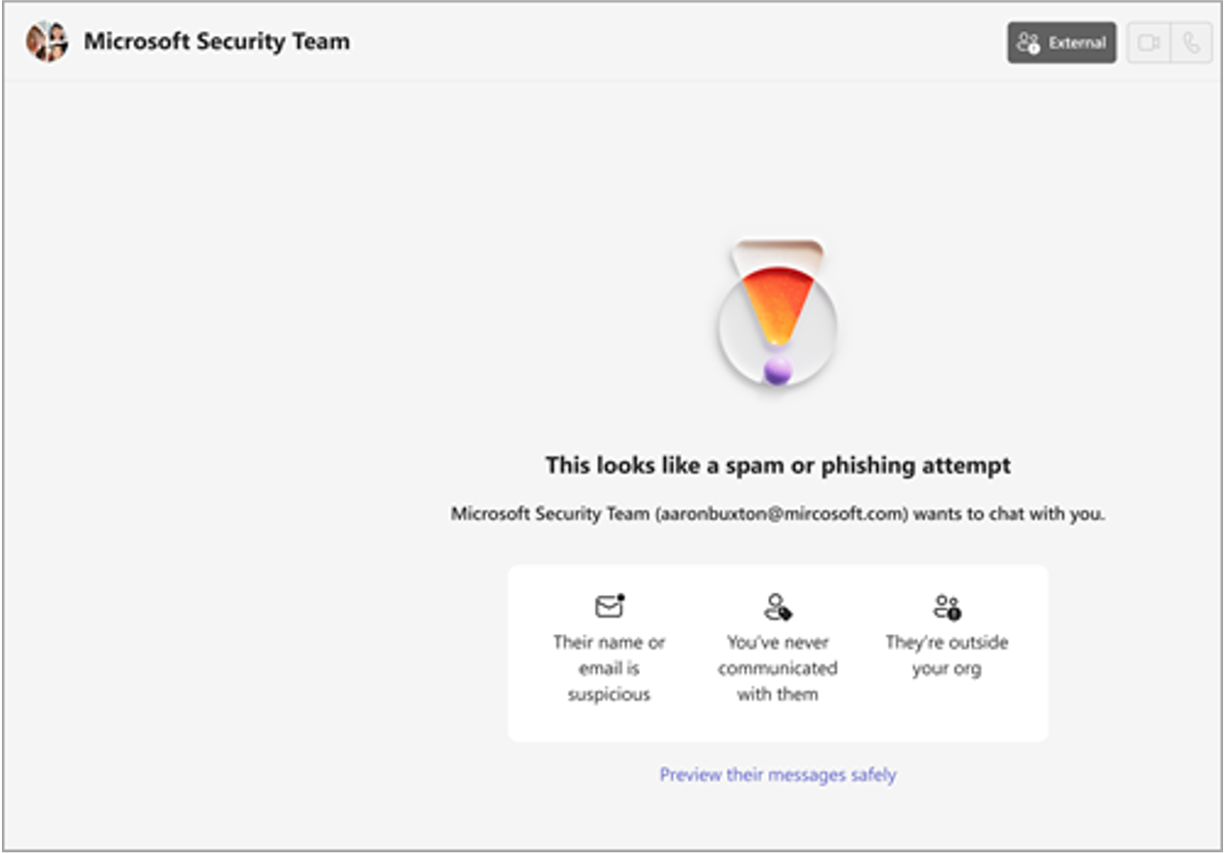
Task: Click the purple dot of the exclamation mark
Action: tap(778, 370)
